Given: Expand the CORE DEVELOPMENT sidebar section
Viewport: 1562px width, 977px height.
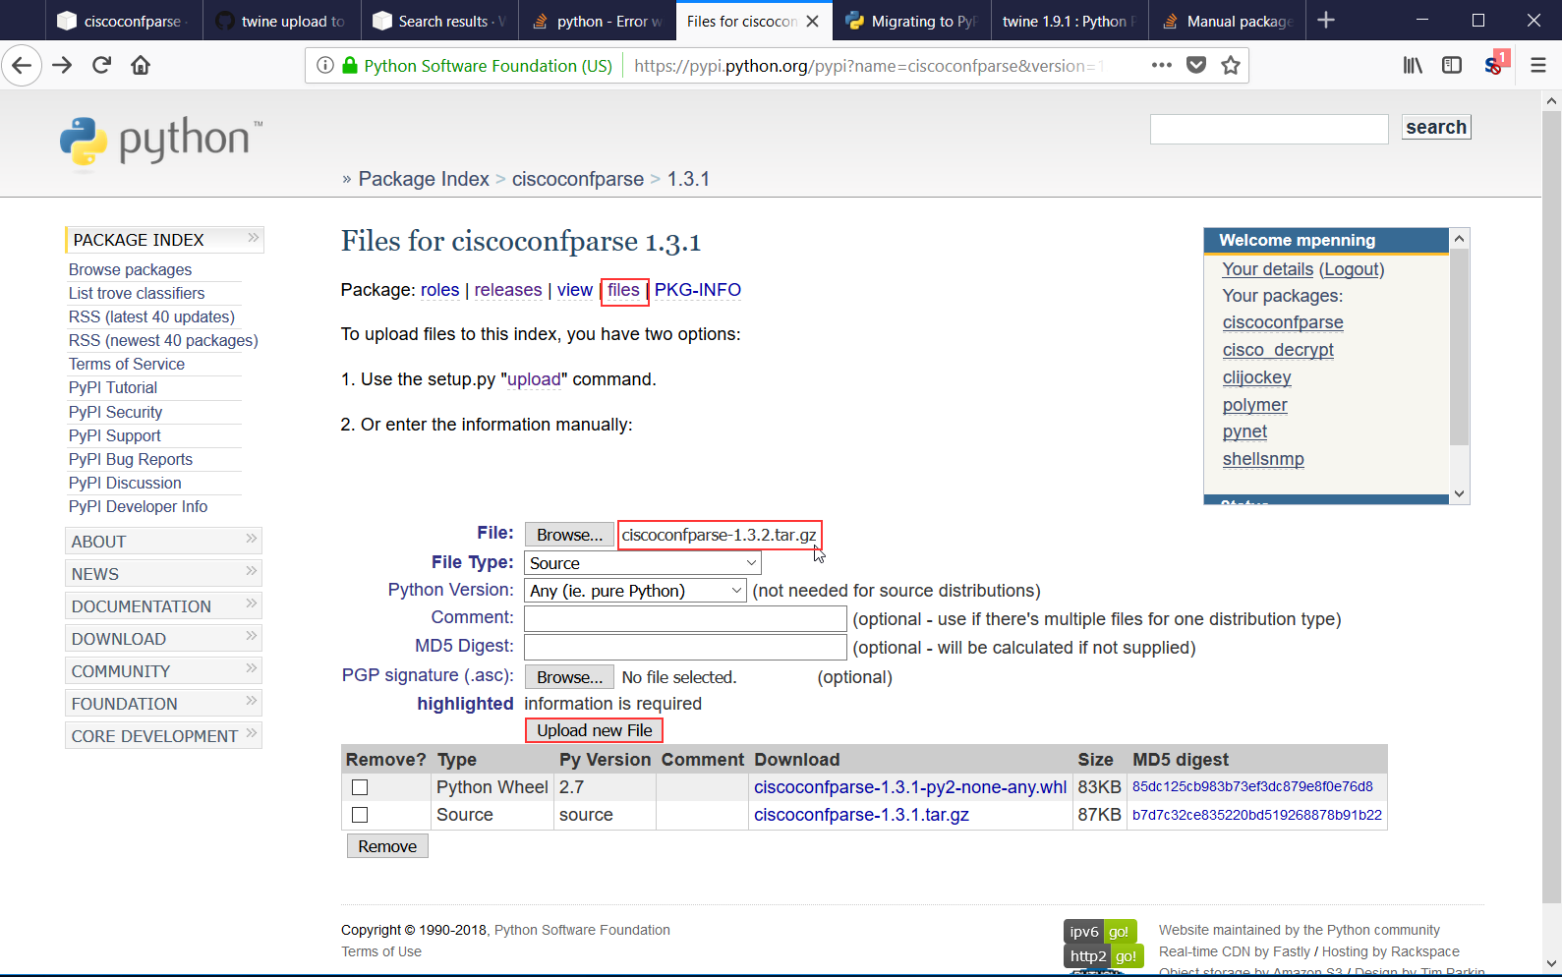Looking at the screenshot, I should click(x=163, y=736).
